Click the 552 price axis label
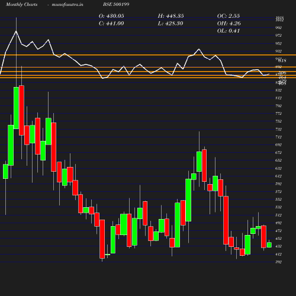Screen dimensions: 296x296 pyautogui.click(x=278, y=200)
